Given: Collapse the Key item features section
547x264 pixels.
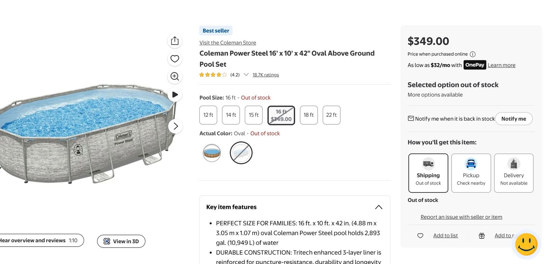Looking at the screenshot, I should coord(378,207).
